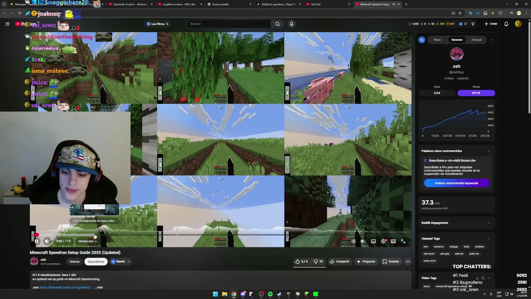Screen dimensions: 531x299
Task: Open the Remix button dropdown arrow
Action: click(129, 262)
